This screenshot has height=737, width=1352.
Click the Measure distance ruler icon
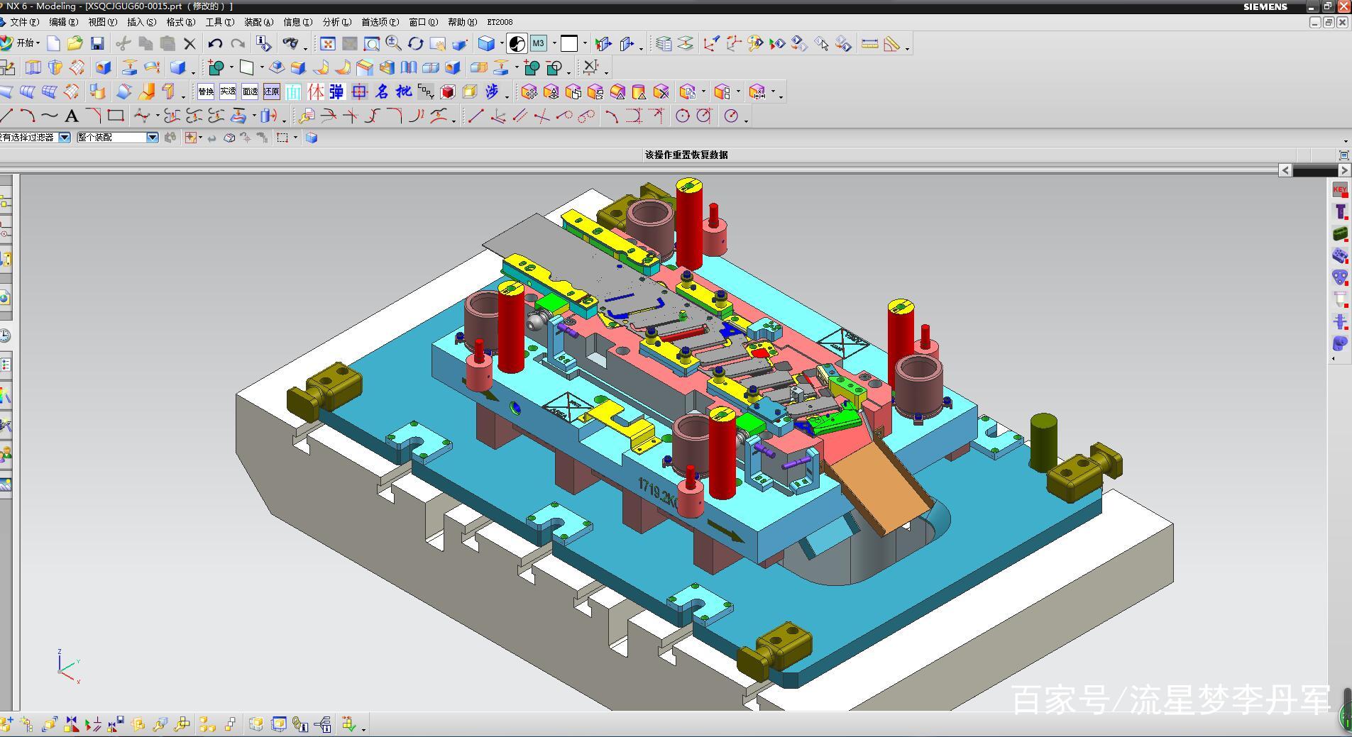pyautogui.click(x=869, y=44)
